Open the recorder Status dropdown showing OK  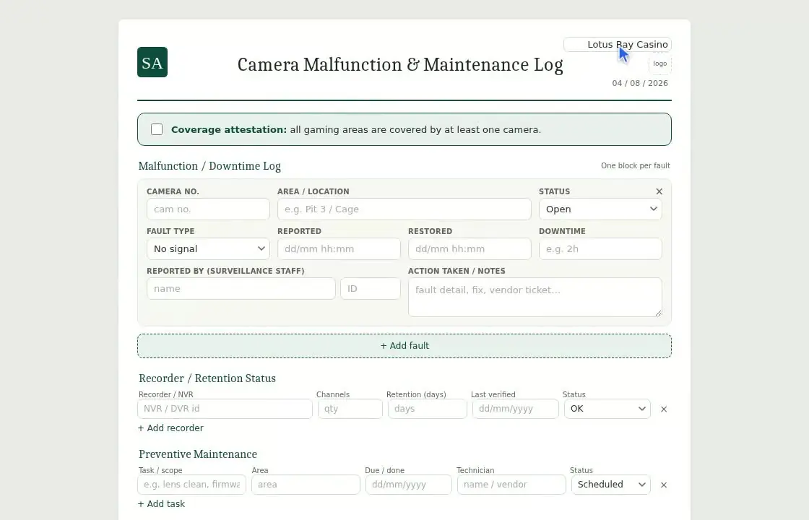(x=607, y=409)
